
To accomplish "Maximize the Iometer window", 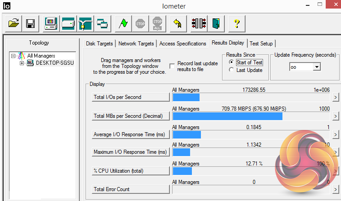I will click(320, 4).
